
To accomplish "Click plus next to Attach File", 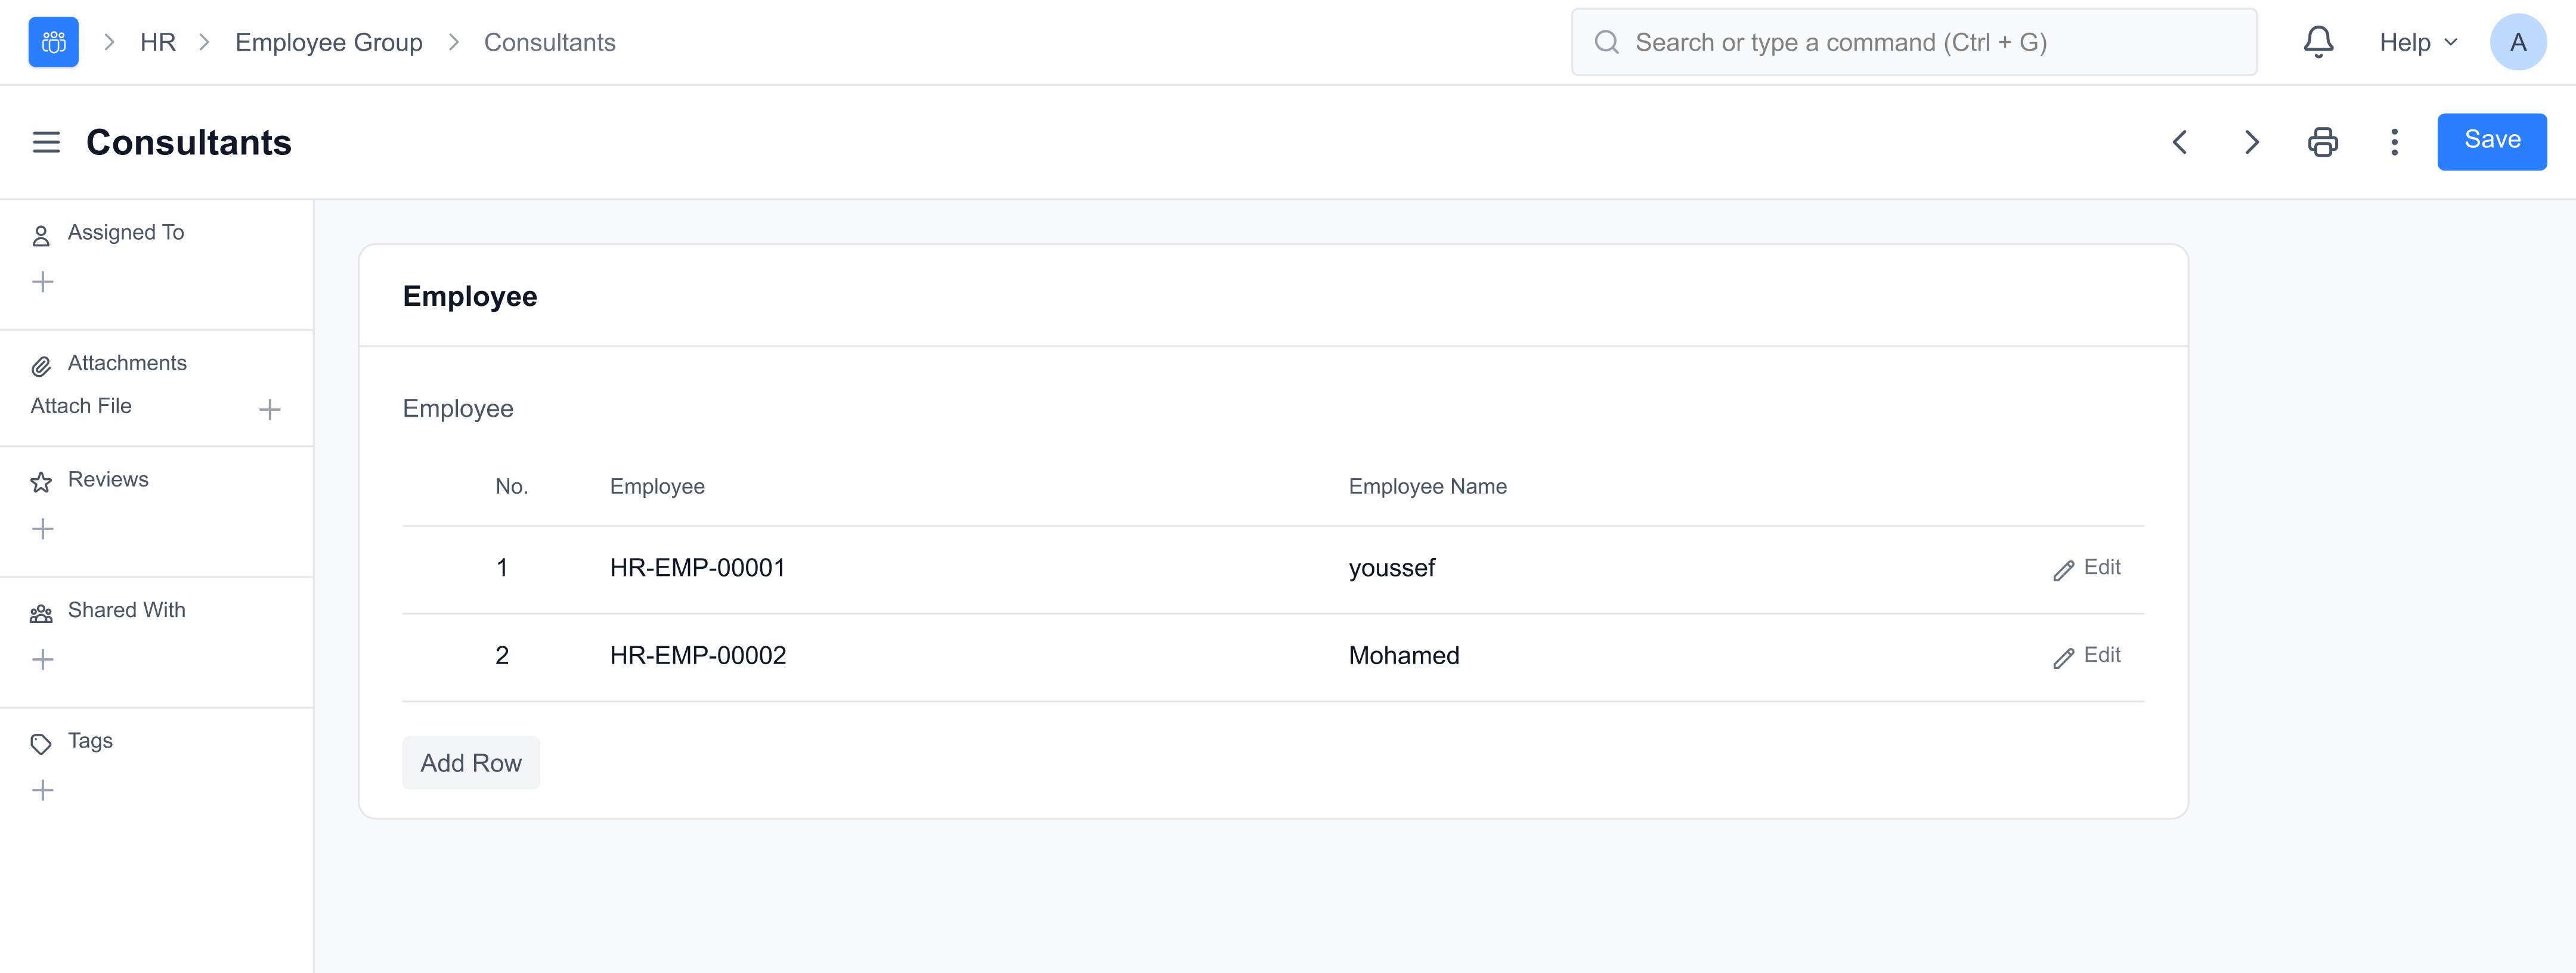I will [x=269, y=409].
